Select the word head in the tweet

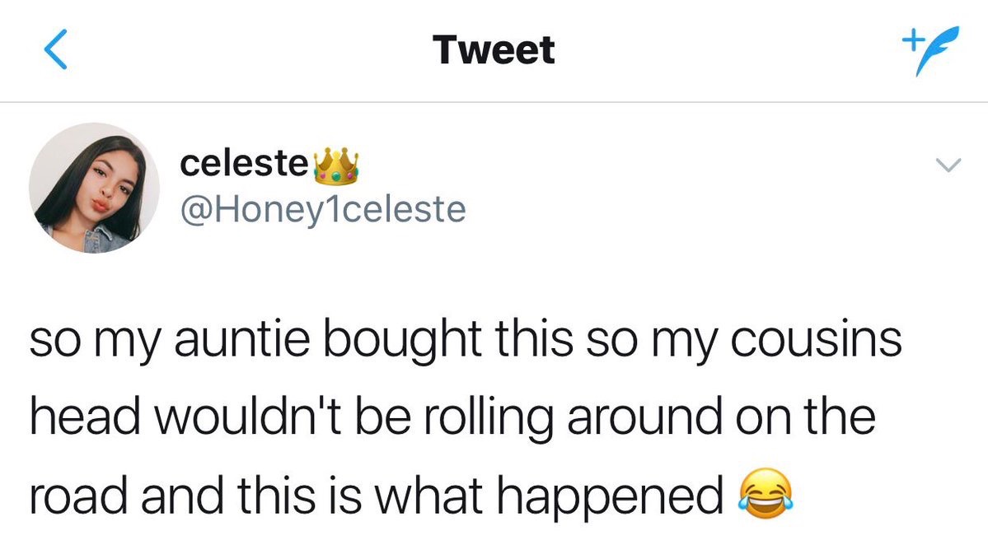(x=84, y=418)
